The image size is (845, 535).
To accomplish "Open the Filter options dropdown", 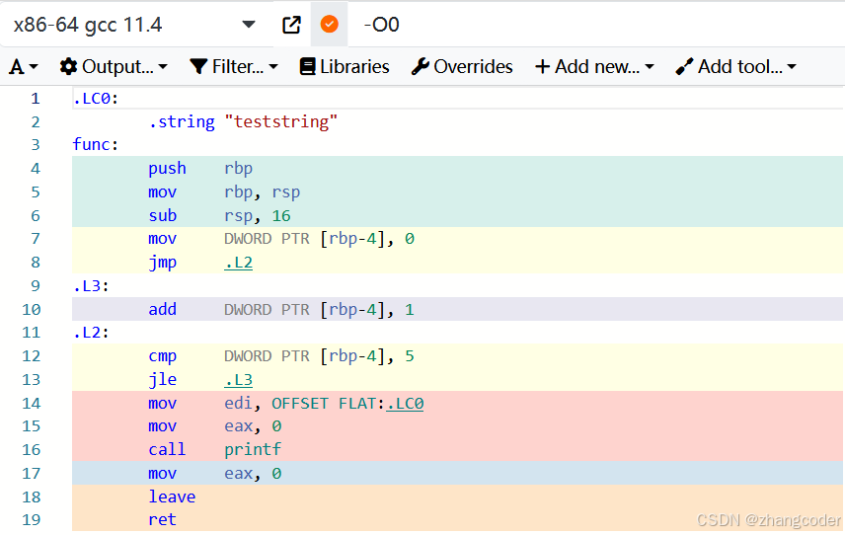I will click(234, 67).
